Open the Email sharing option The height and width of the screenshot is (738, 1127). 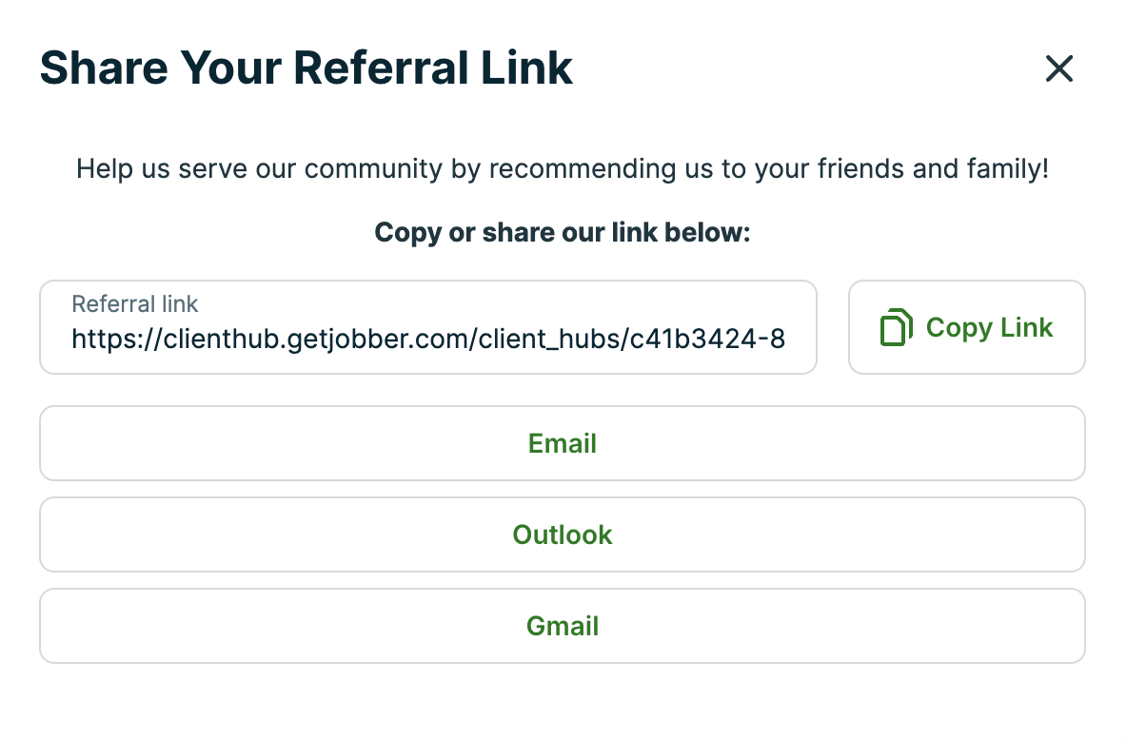(x=562, y=443)
